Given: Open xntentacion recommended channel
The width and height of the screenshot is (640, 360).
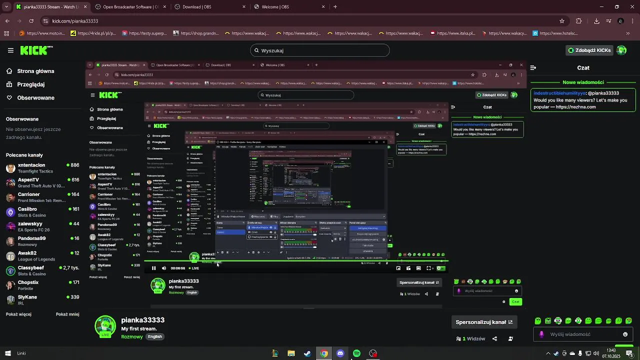Looking at the screenshot, I should click(x=42, y=168).
